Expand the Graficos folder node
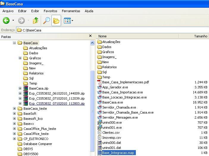209x156 pixels. 20,58
